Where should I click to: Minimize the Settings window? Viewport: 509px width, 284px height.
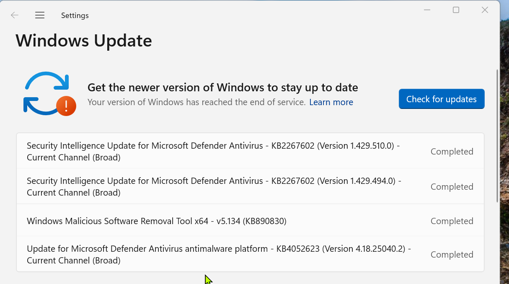pyautogui.click(x=427, y=10)
